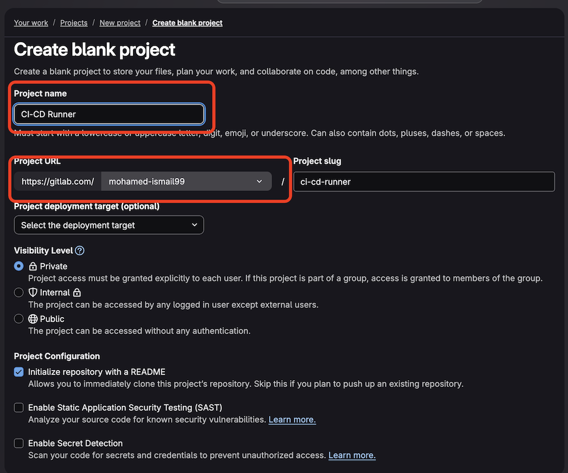Click the lock icon beside Private
Screen dimensions: 568x473
(33, 266)
